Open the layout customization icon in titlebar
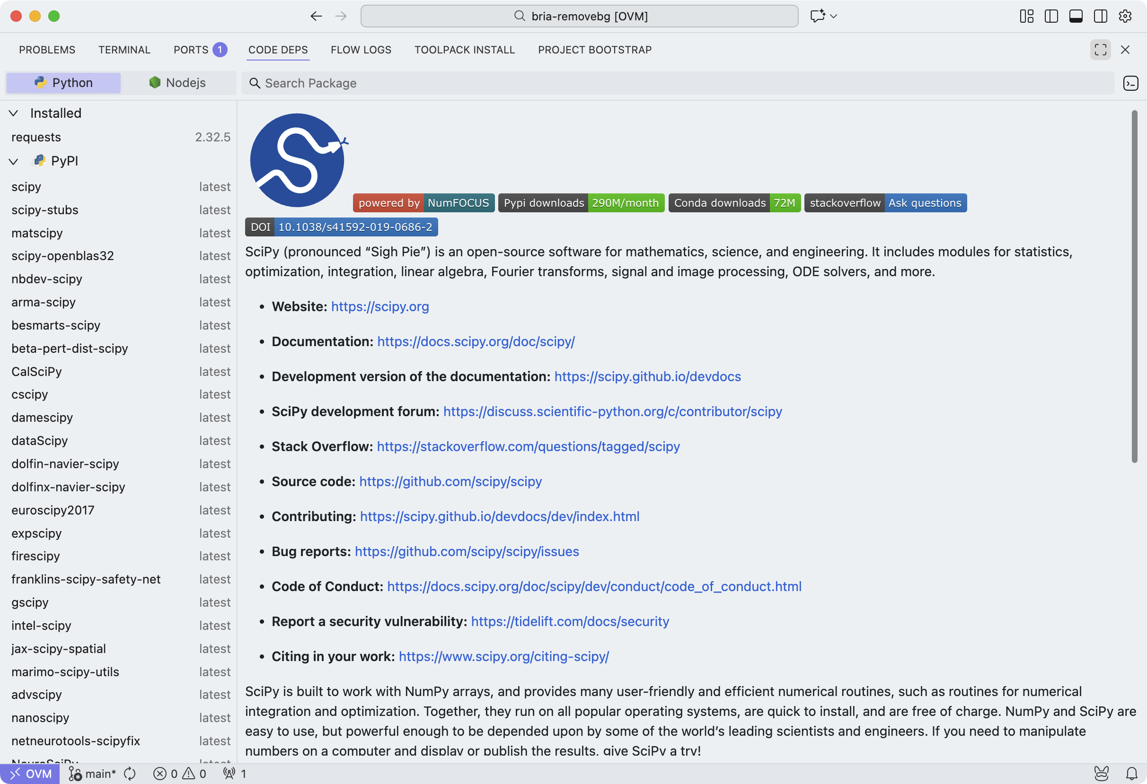The width and height of the screenshot is (1147, 784). click(x=1027, y=16)
